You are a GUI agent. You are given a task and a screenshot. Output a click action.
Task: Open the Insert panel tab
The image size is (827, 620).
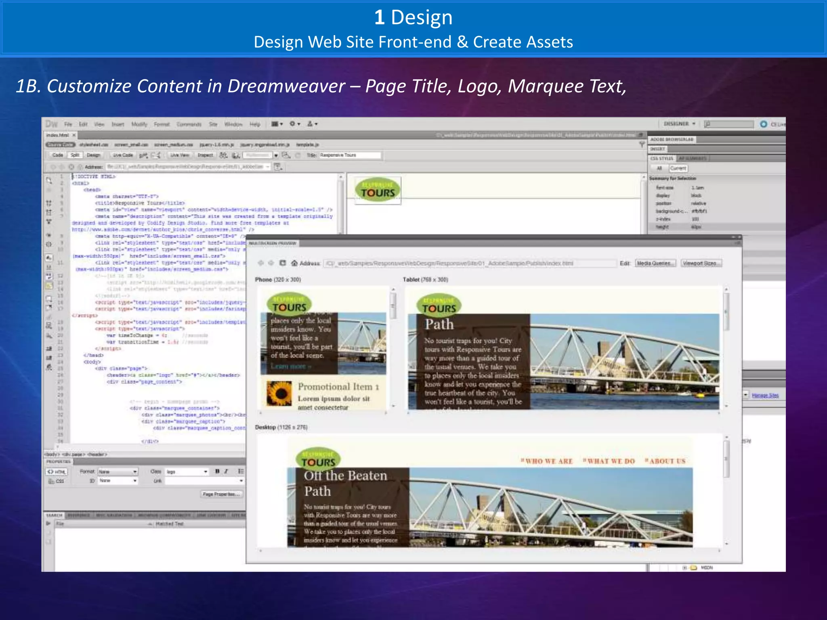658,149
